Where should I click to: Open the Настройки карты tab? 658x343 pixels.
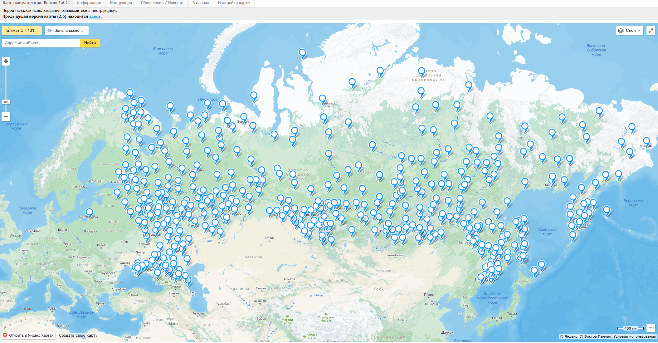pos(234,3)
